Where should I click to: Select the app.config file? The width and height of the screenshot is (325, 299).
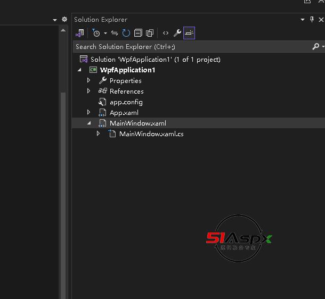pos(126,102)
